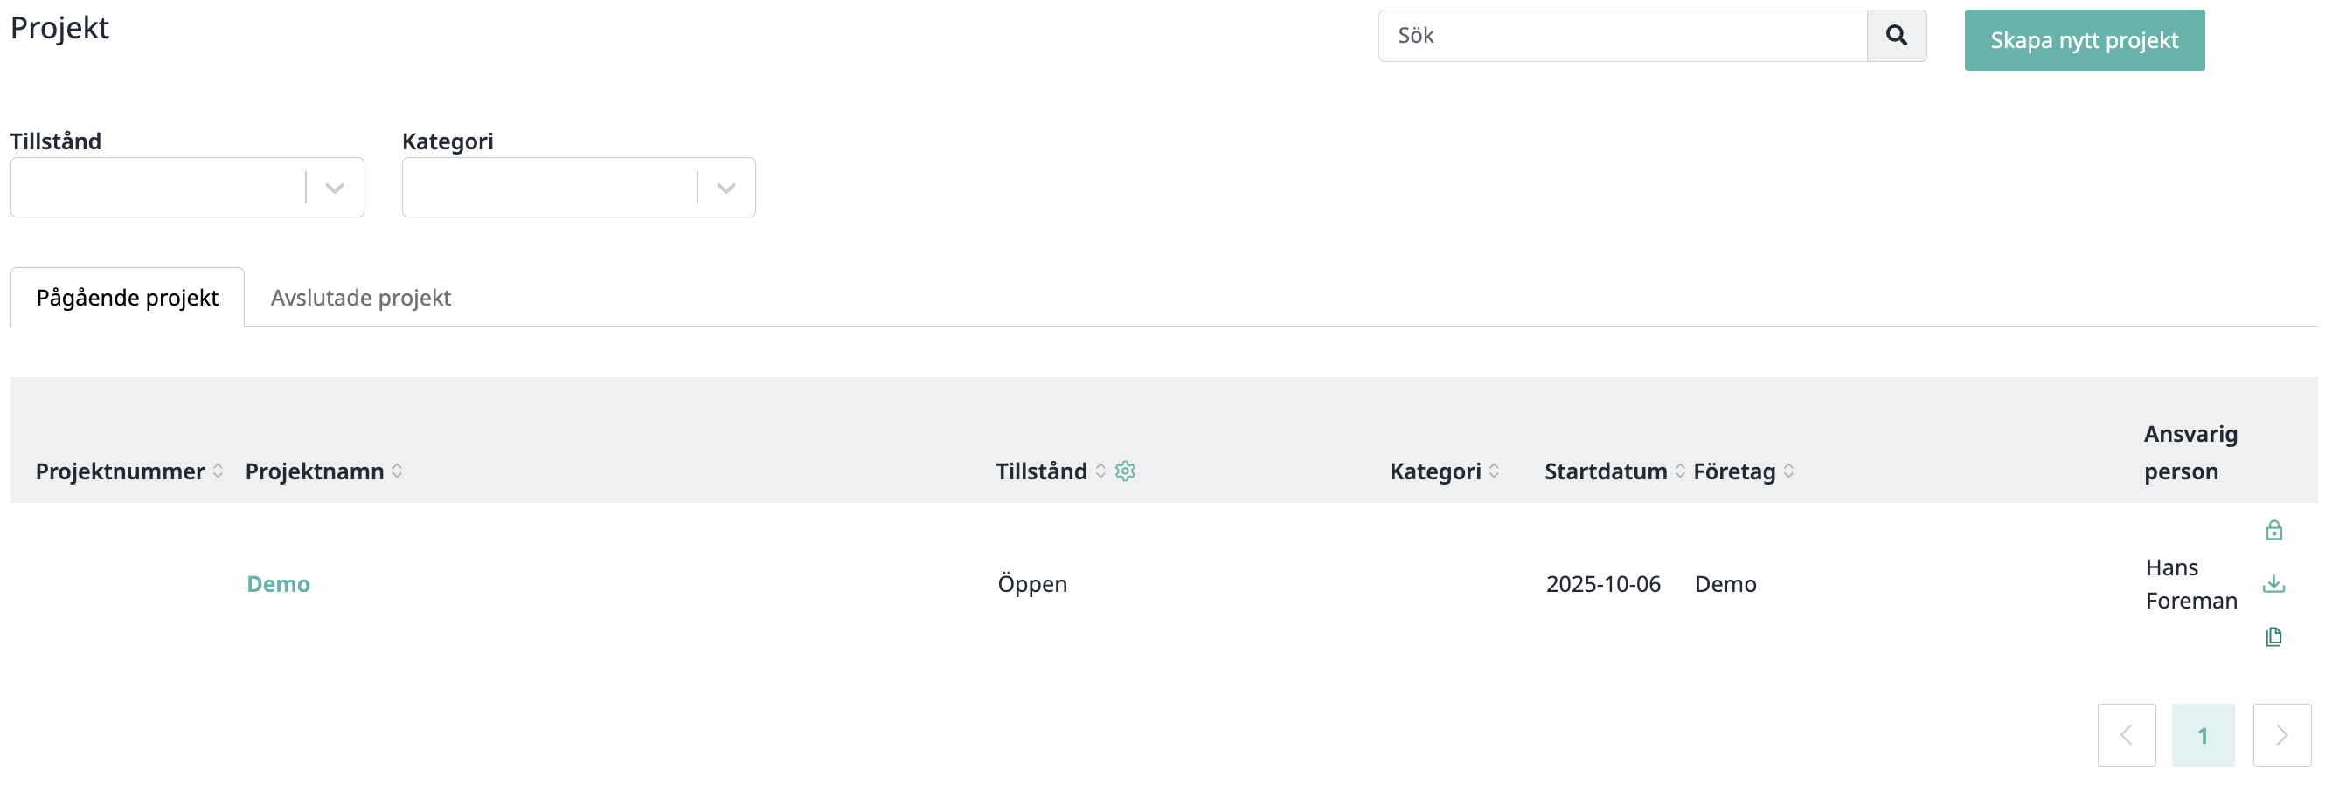Click the Skapa nytt projekt button
Screen dimensions: 2332x791
2084,41
